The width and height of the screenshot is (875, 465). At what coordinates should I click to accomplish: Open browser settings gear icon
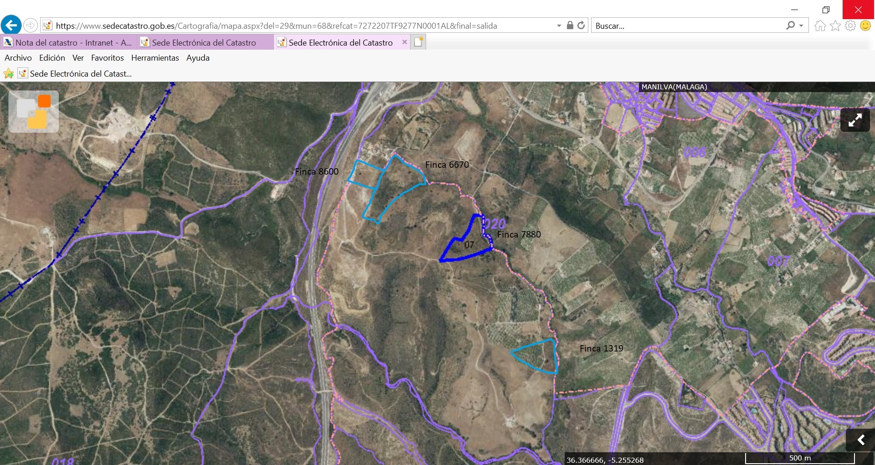(850, 26)
